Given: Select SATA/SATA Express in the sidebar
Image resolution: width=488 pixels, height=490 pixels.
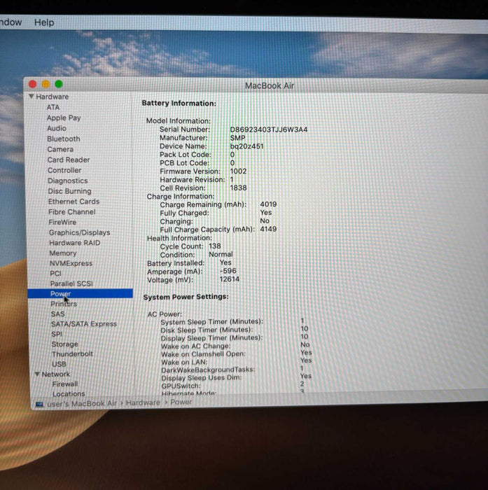Looking at the screenshot, I should pyautogui.click(x=84, y=323).
